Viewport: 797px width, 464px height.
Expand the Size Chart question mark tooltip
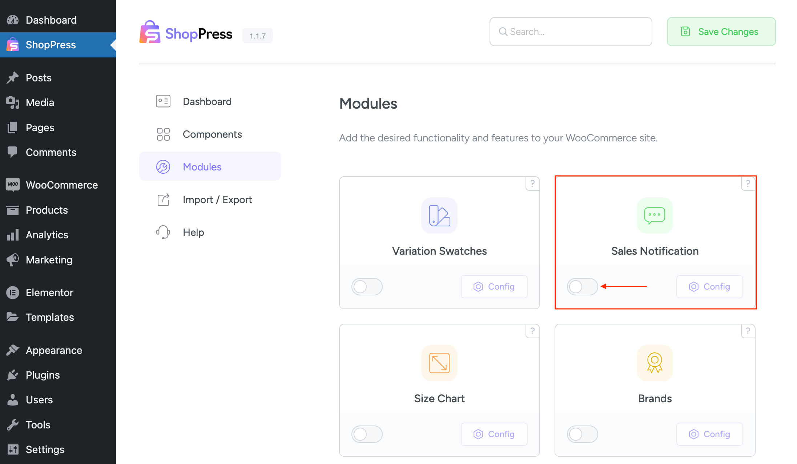532,331
